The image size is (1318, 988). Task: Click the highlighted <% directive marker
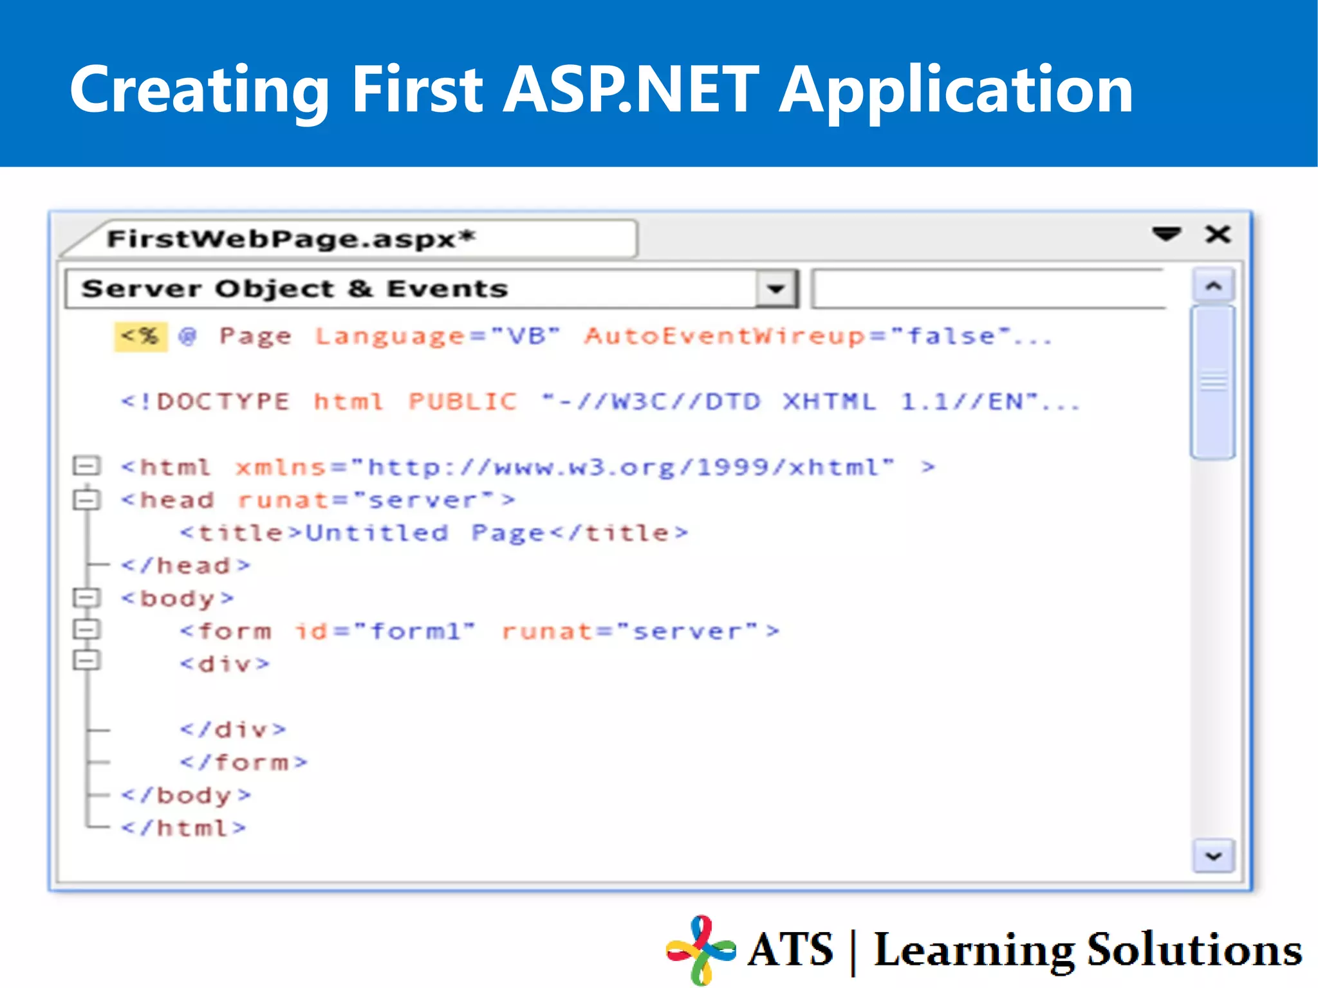coord(141,336)
